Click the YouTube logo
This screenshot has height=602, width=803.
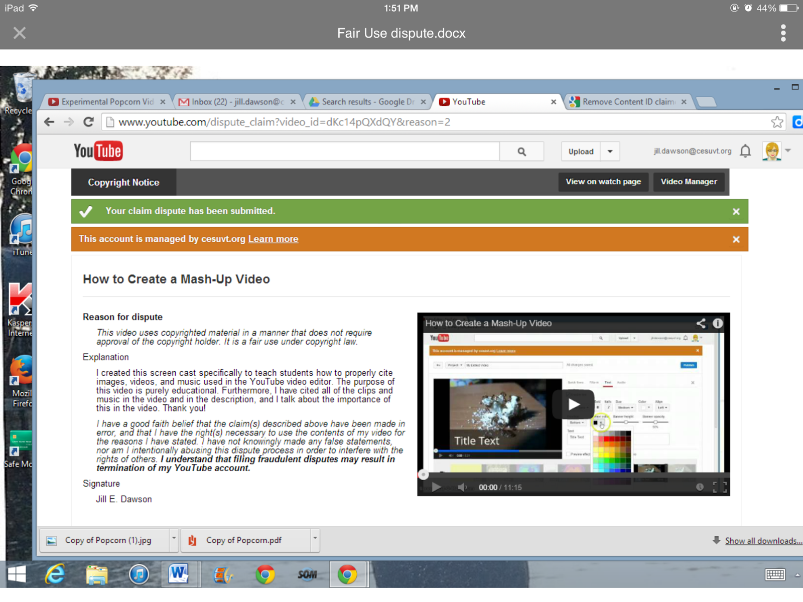[98, 151]
